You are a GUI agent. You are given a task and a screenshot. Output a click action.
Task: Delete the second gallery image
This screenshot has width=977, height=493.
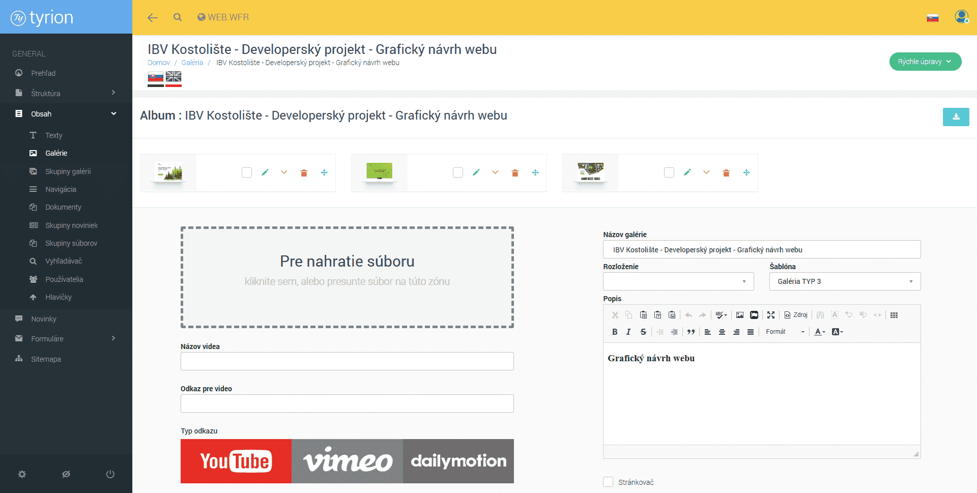tap(515, 173)
